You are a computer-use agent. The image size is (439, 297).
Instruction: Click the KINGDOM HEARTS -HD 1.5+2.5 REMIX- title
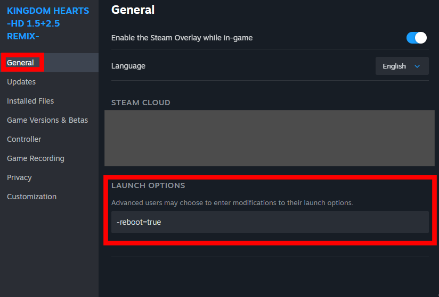click(x=48, y=23)
